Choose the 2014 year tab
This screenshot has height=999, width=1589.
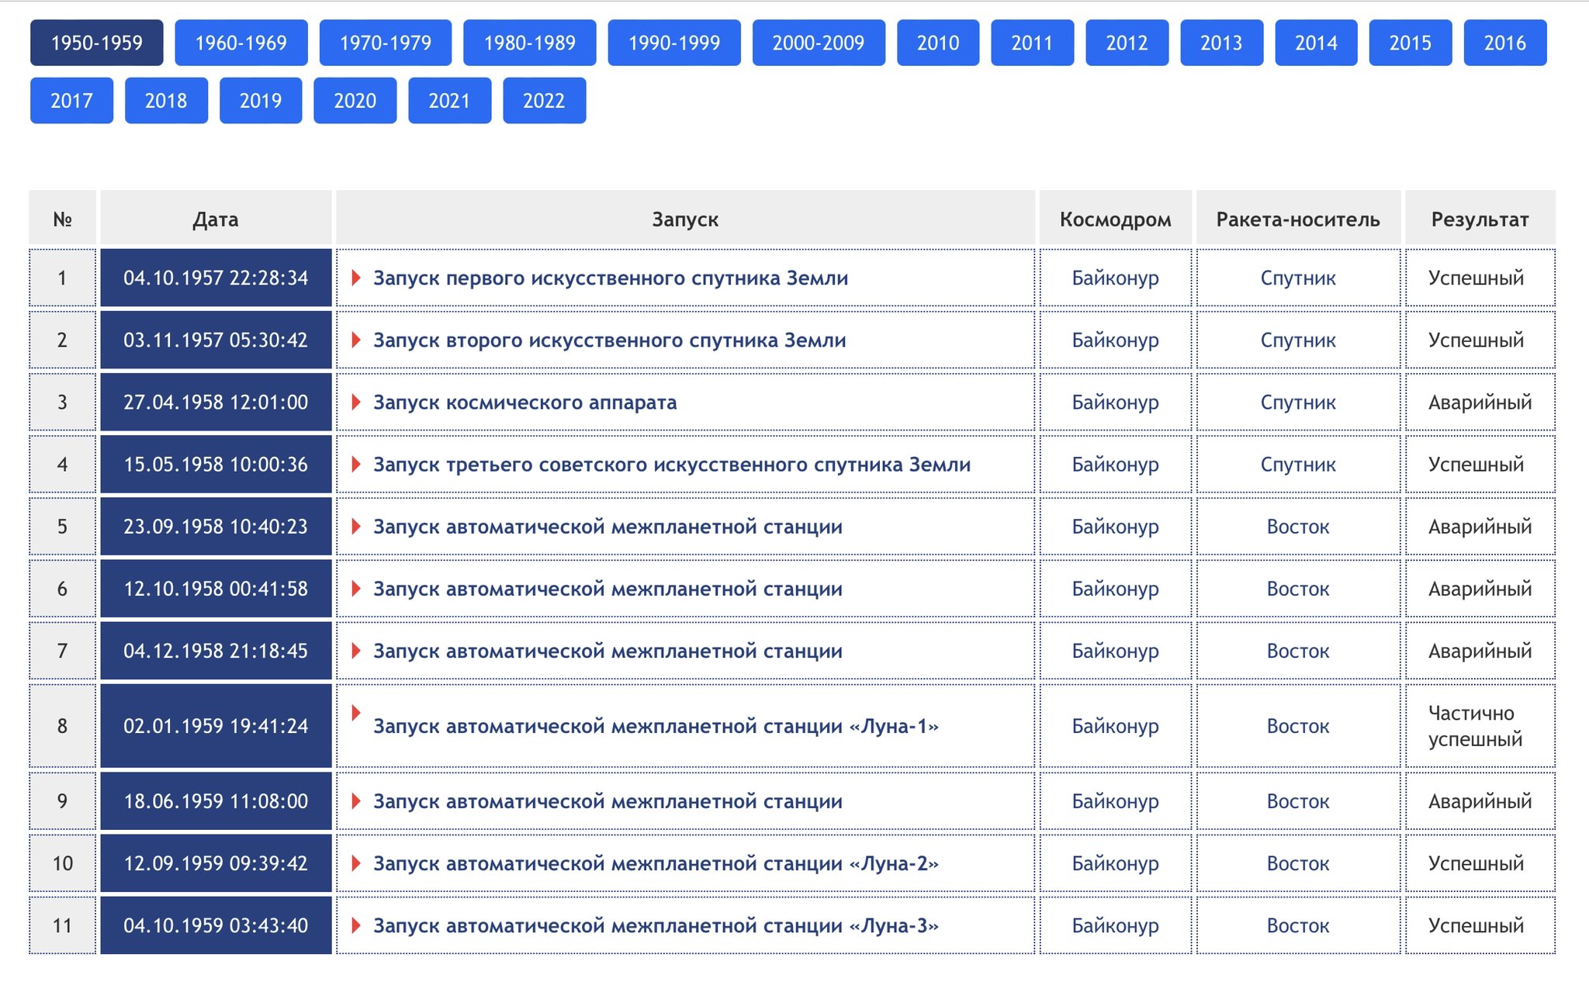coord(1315,43)
